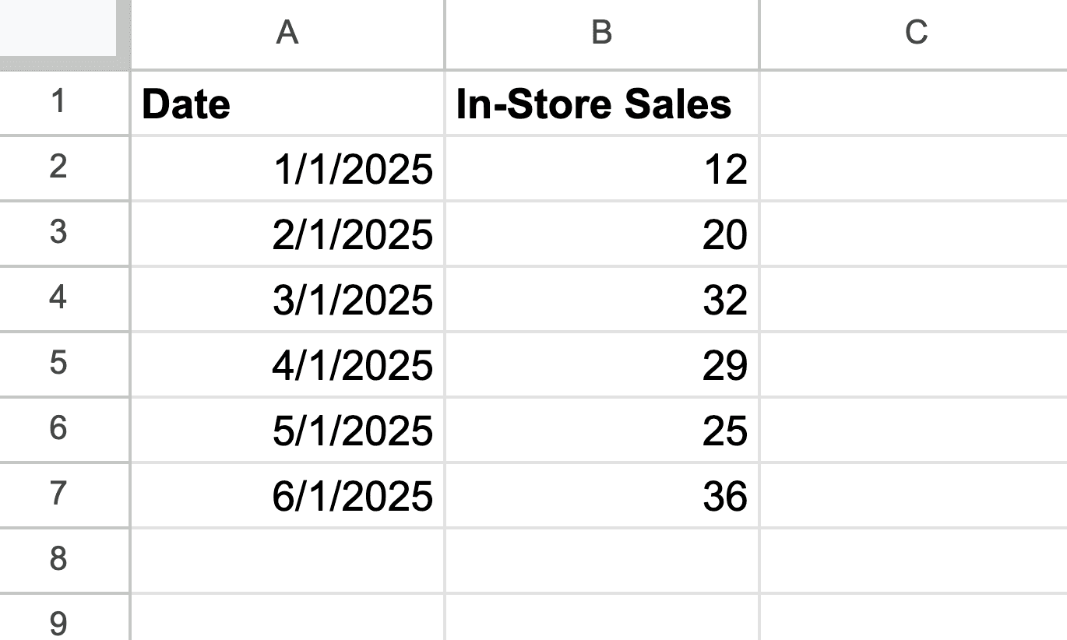1067x640 pixels.
Task: Select row 1 header
Action: pyautogui.click(x=58, y=102)
